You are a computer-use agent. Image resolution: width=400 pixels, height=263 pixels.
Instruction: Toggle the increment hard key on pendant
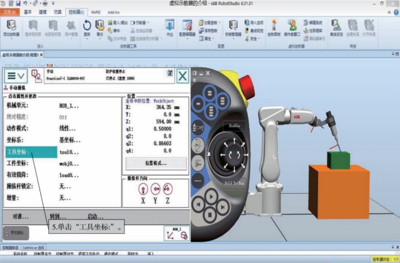(197, 181)
